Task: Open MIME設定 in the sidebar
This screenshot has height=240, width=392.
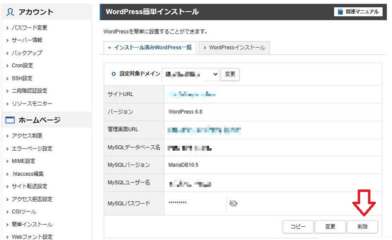Action: (24, 161)
